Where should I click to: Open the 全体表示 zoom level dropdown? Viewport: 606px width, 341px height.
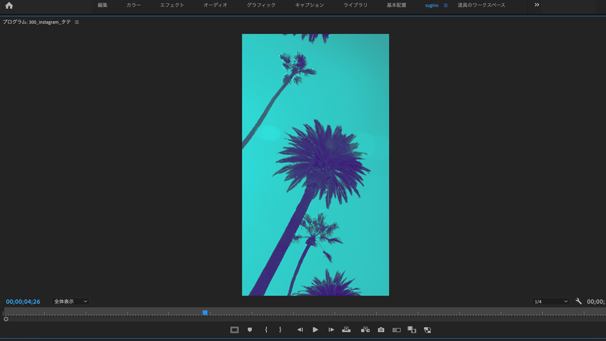click(70, 301)
